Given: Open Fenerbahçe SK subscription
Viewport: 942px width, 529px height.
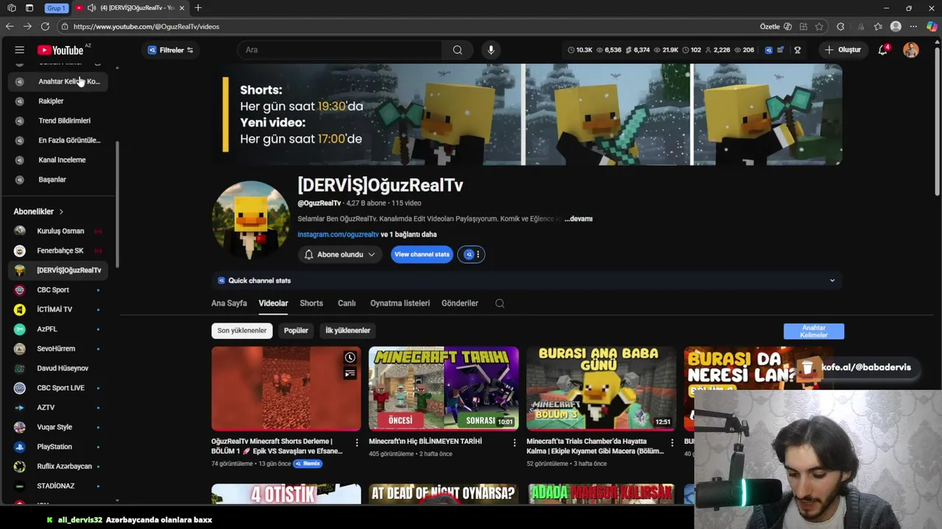Looking at the screenshot, I should 58,251.
